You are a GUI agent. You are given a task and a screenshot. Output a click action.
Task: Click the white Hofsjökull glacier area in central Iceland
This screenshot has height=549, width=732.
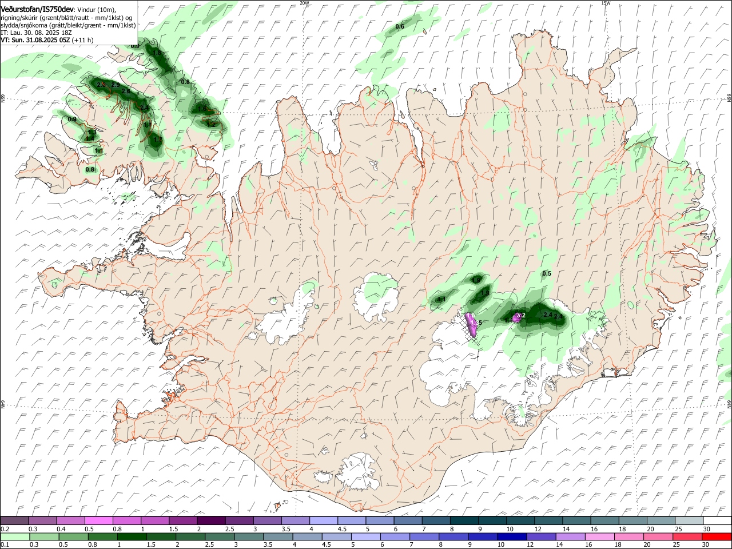tap(376, 296)
